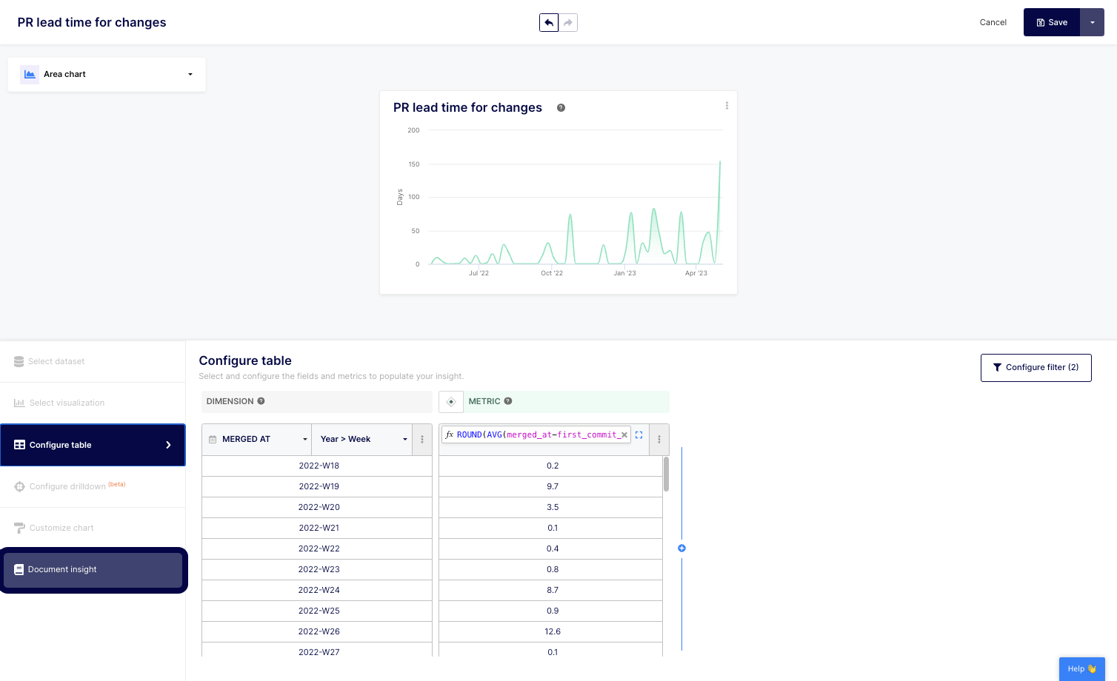
Task: Open the chart card kebab menu
Action: [727, 106]
